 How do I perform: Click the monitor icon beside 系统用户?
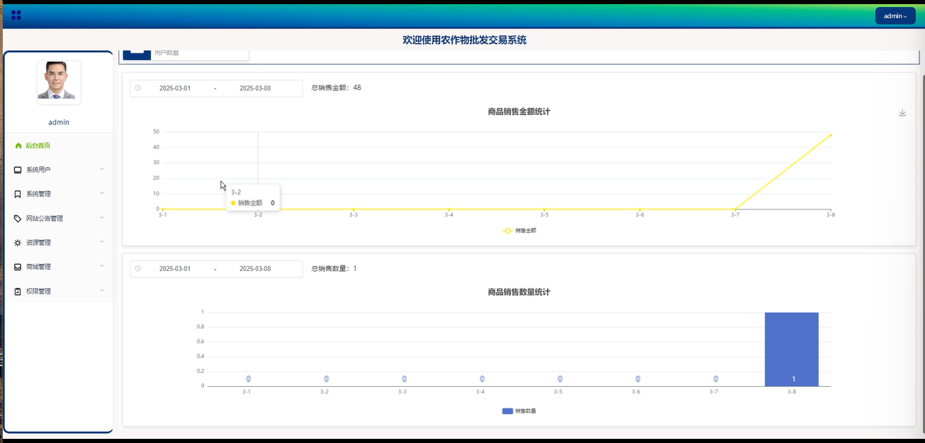coord(18,170)
